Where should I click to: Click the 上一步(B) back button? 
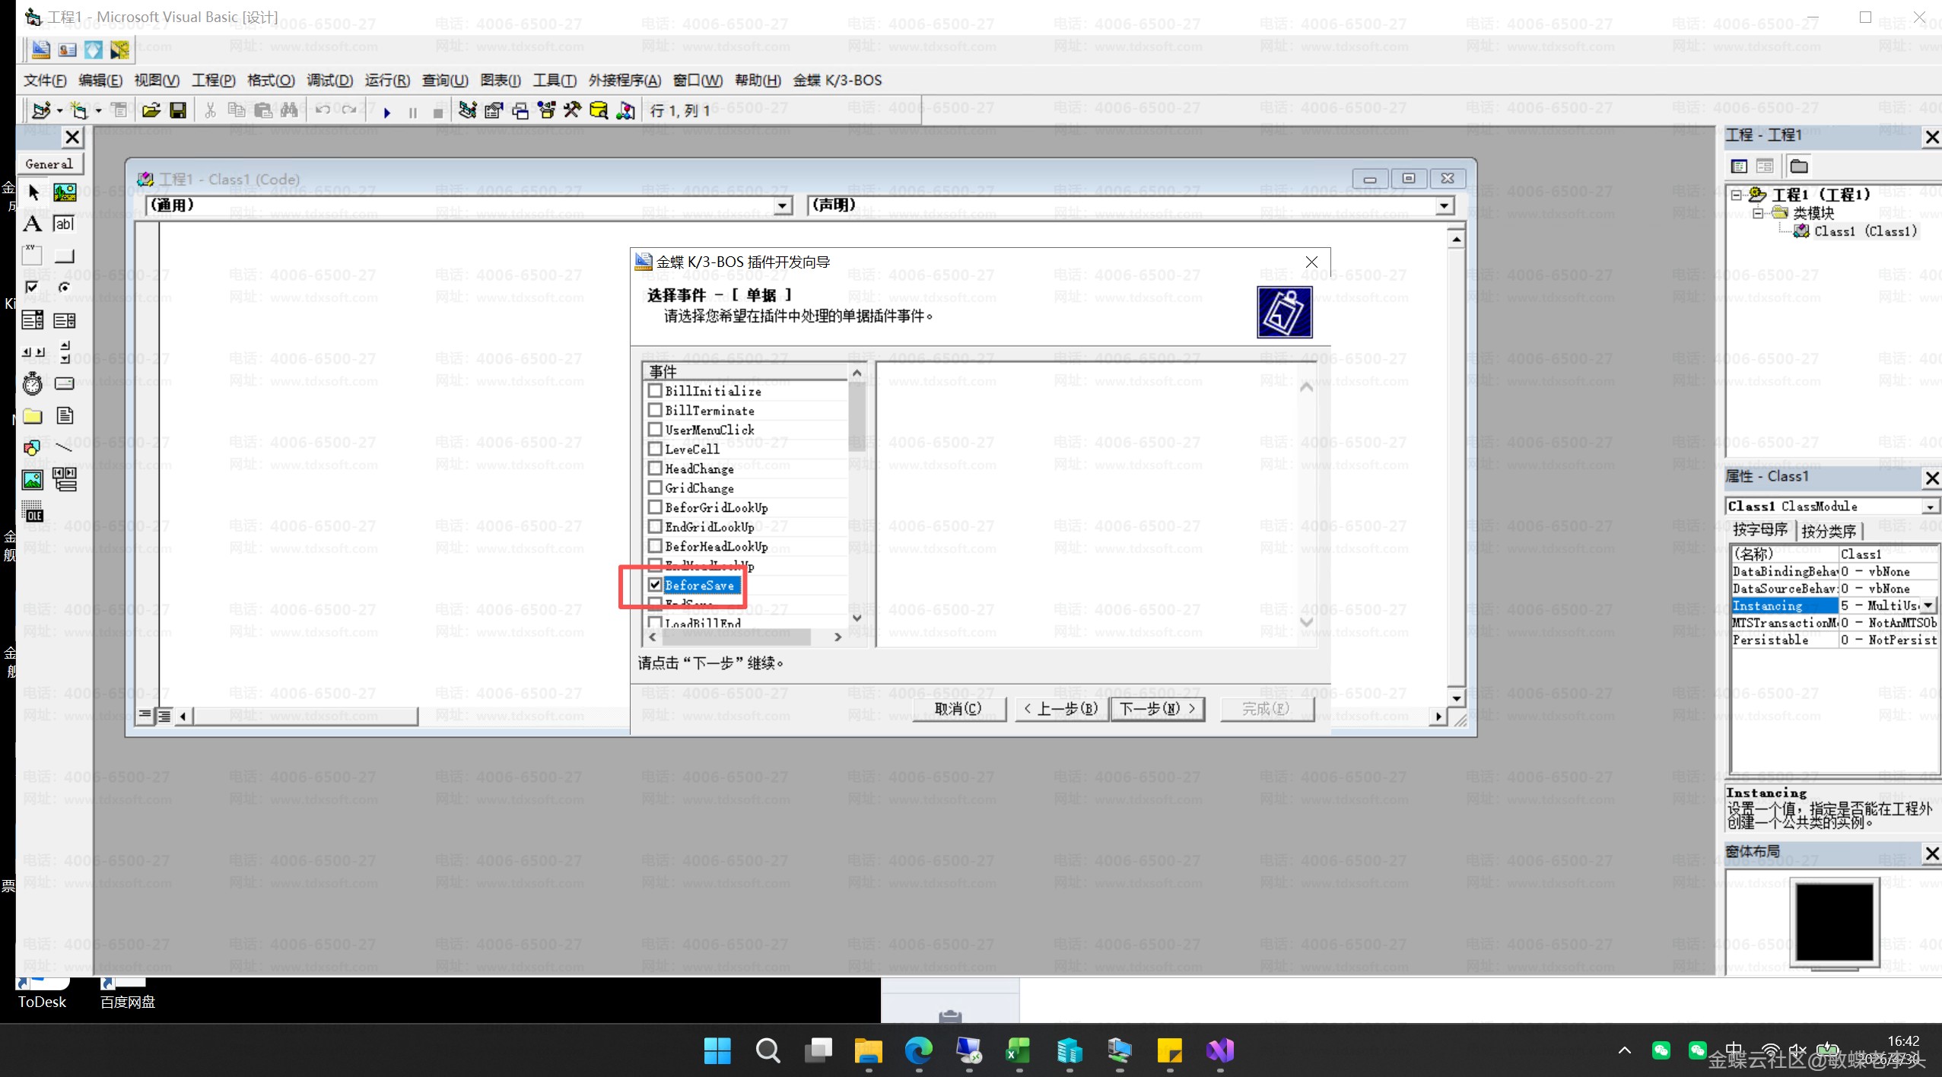click(1061, 709)
